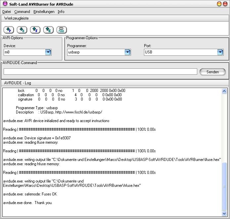Click the download Flash (arrow down F) icon

[x=9, y=30]
